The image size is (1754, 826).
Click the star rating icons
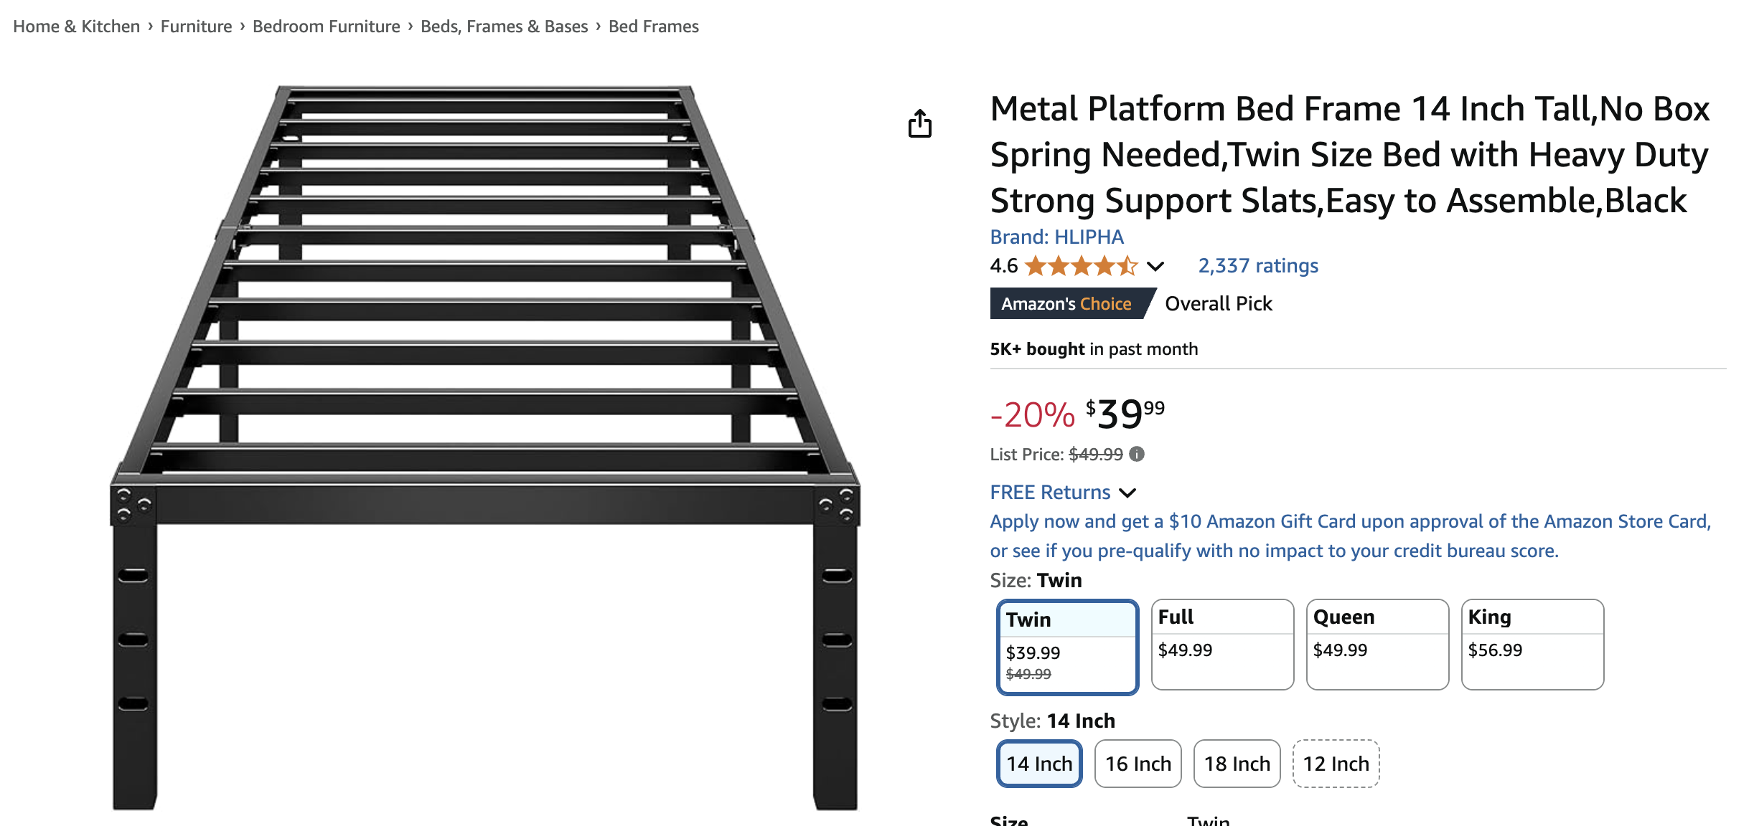click(x=1081, y=266)
